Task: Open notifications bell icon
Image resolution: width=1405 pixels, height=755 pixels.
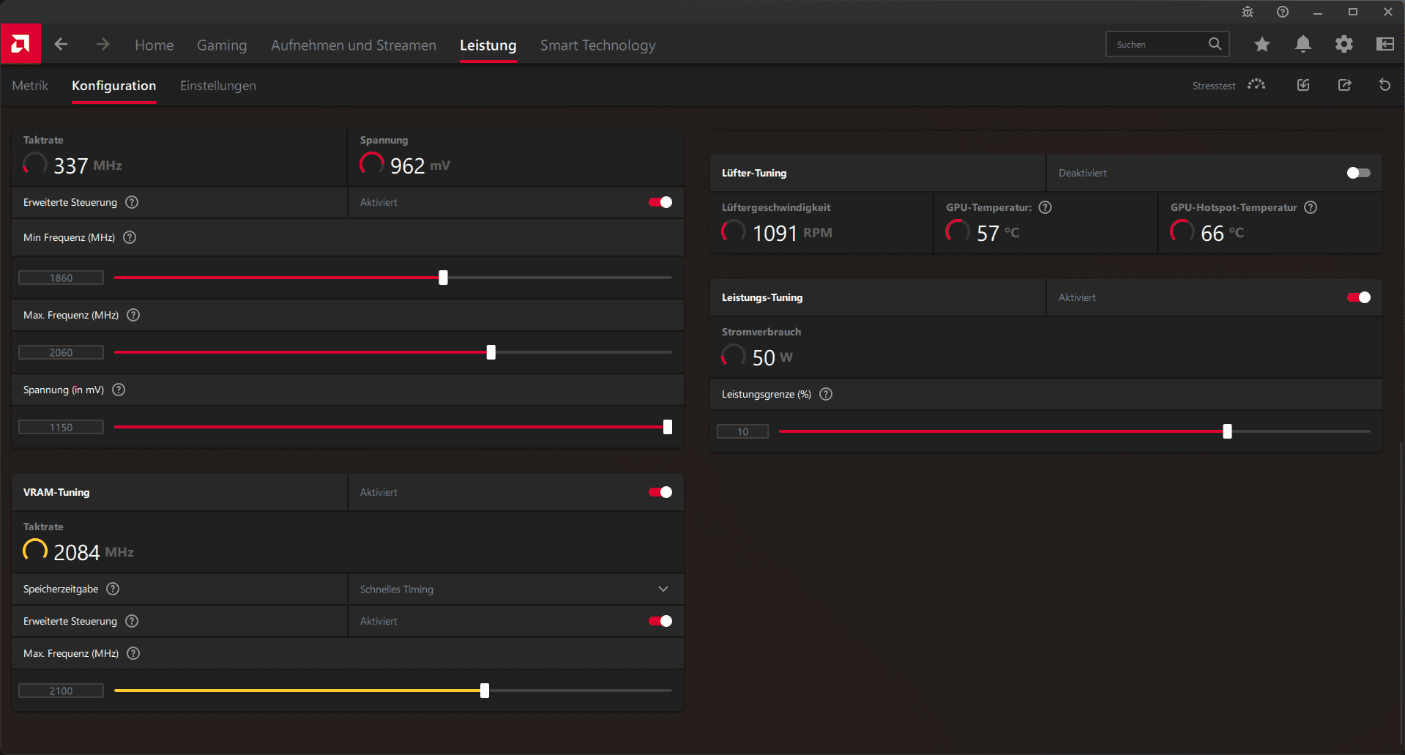Action: pyautogui.click(x=1302, y=45)
